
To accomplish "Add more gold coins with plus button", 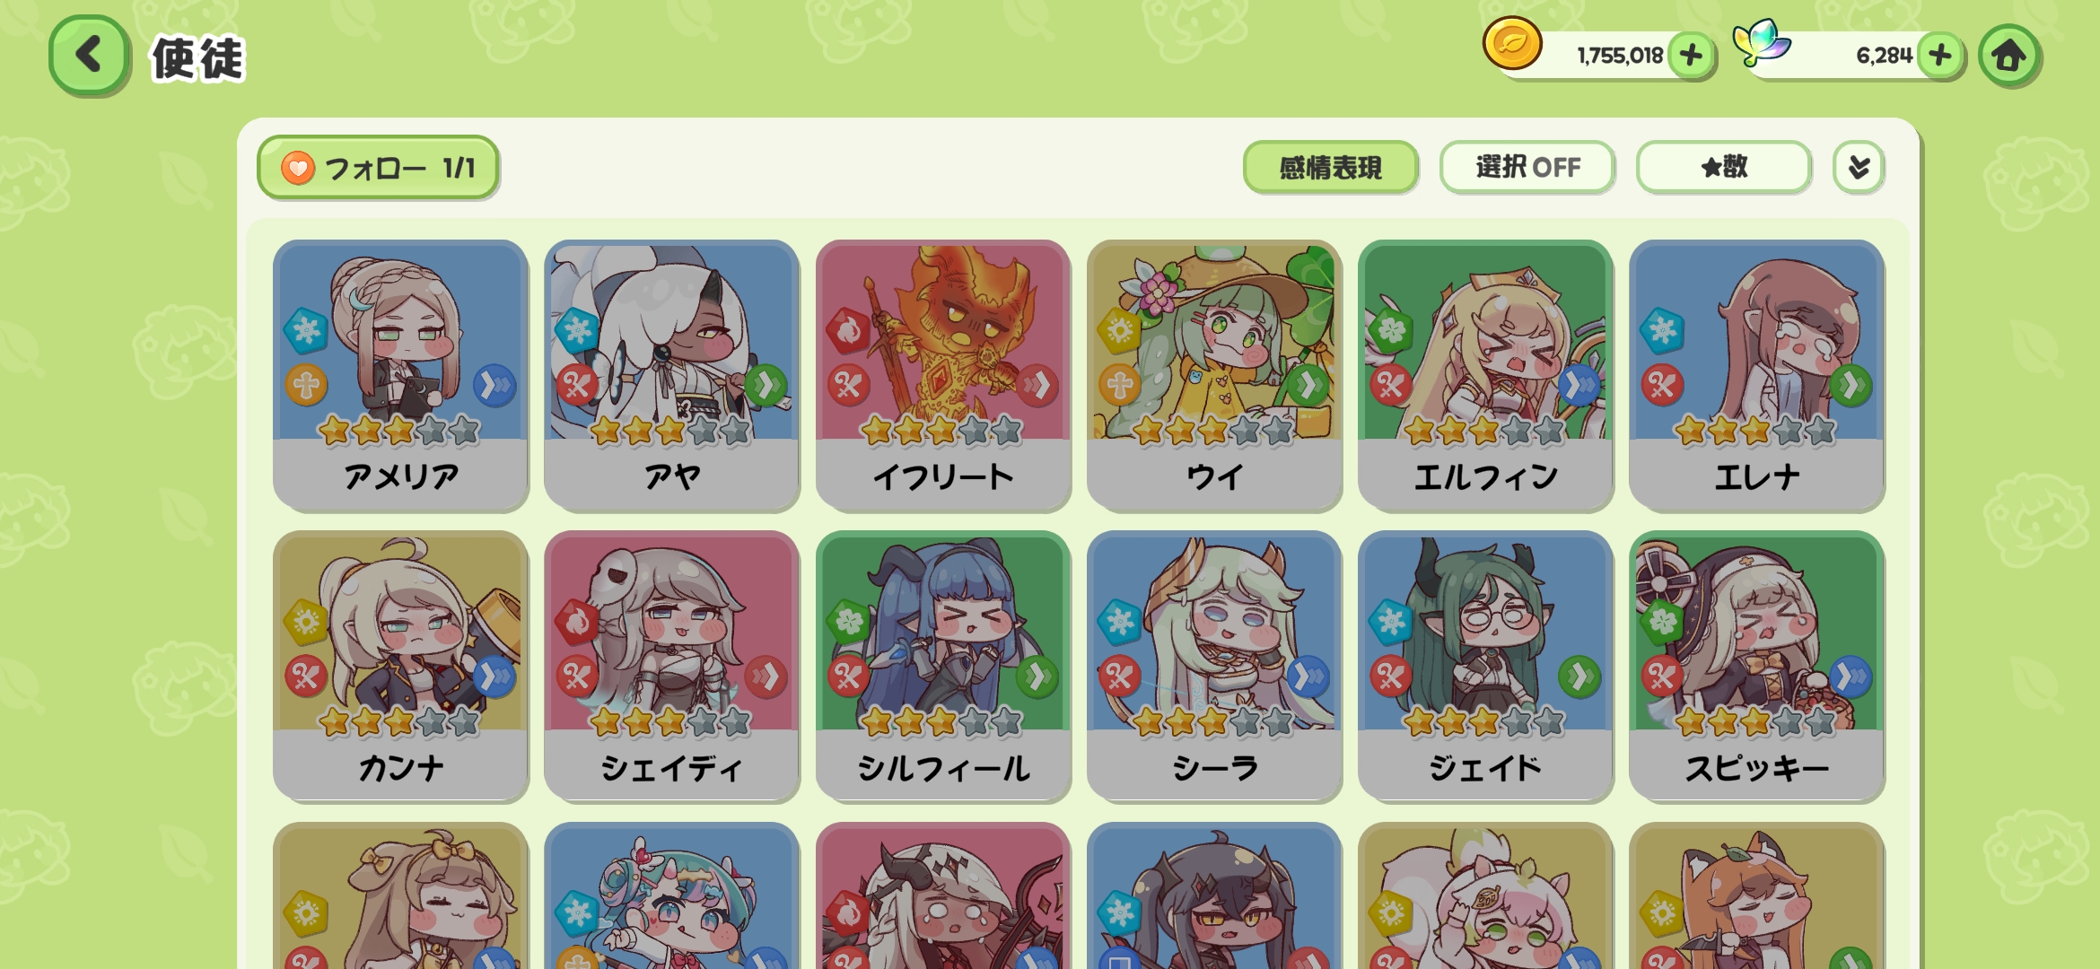I will click(x=1691, y=56).
